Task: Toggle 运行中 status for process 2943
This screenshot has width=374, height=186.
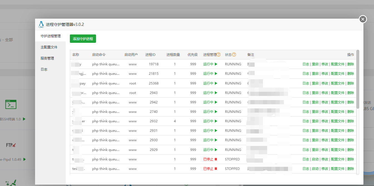Action: [x=210, y=93]
